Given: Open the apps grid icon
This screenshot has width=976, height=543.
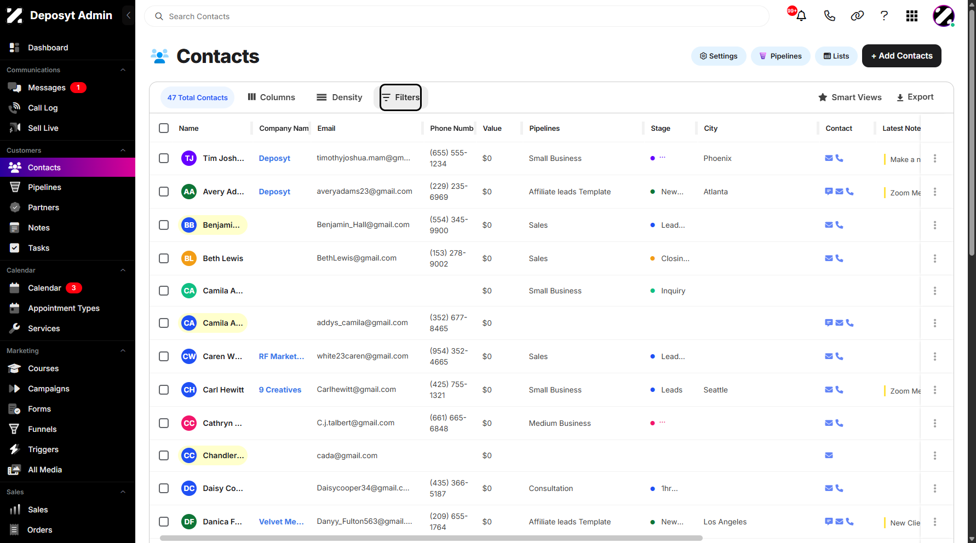Looking at the screenshot, I should coord(912,16).
